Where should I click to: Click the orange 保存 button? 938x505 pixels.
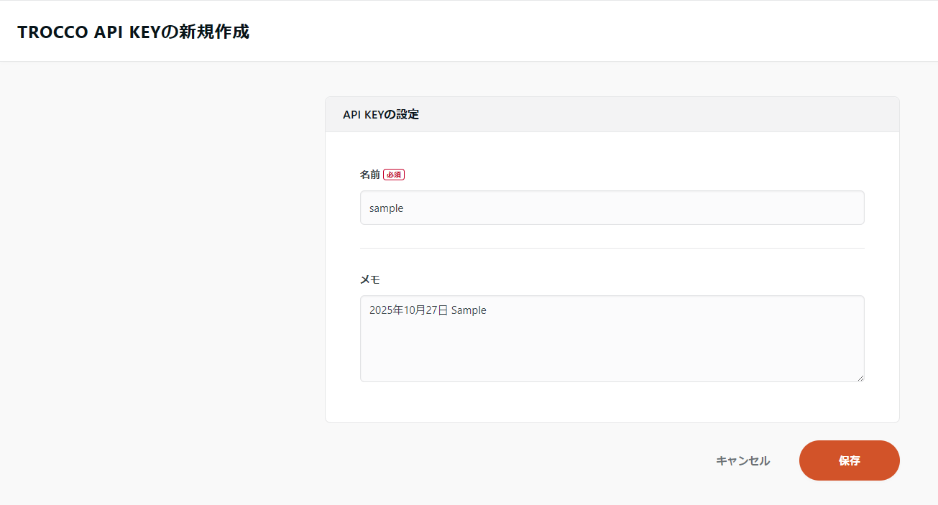(x=849, y=460)
